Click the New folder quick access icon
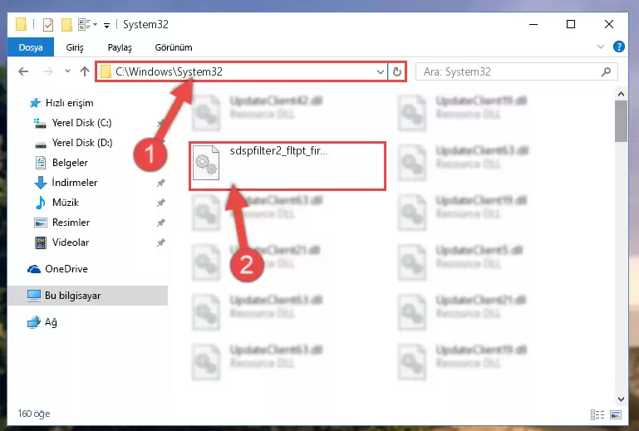639x431 pixels. coord(66,25)
